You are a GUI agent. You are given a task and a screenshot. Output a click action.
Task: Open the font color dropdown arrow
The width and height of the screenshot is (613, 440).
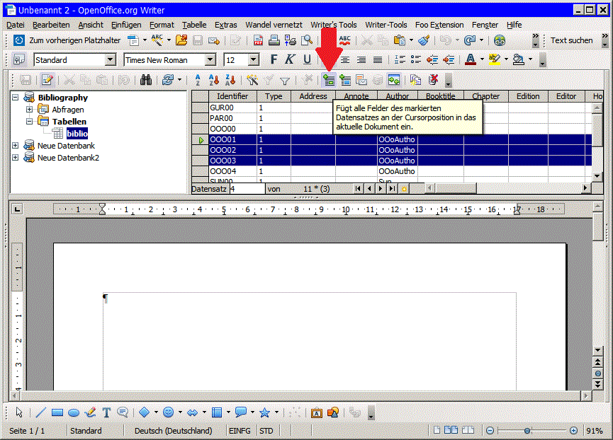pyautogui.click(x=482, y=59)
